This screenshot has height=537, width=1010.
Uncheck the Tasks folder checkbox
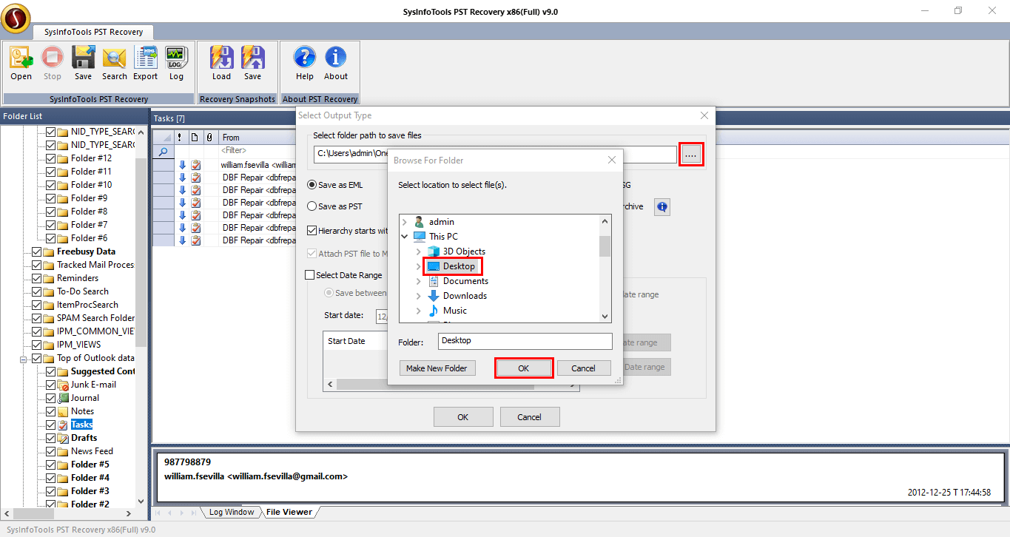[50, 425]
